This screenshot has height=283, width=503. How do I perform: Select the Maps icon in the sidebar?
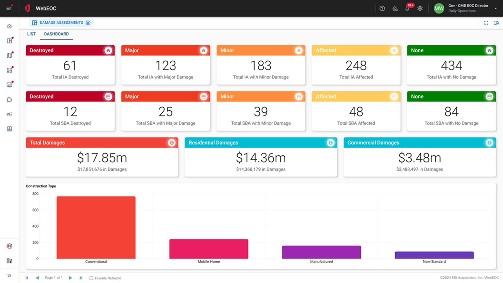click(x=9, y=55)
